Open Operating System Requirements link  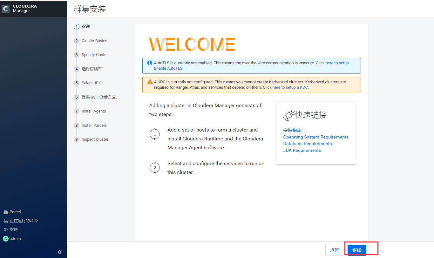click(x=316, y=137)
